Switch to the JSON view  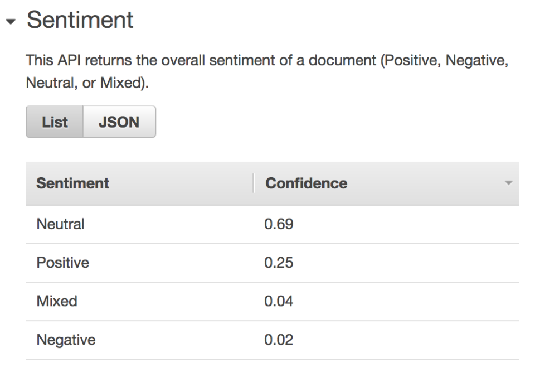pyautogui.click(x=119, y=122)
